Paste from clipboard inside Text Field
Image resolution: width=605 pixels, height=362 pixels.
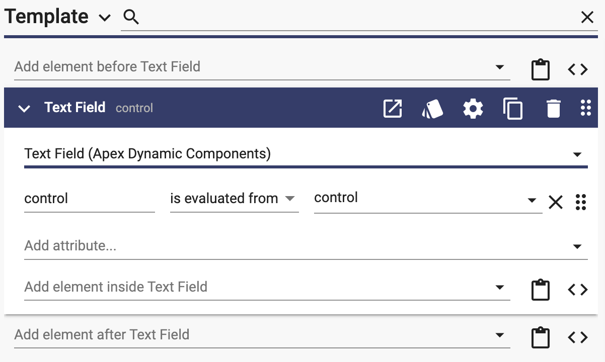541,290
